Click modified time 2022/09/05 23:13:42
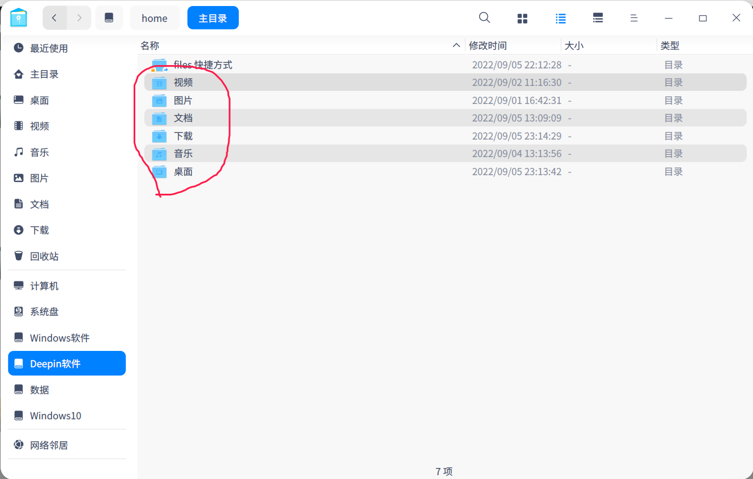The image size is (753, 479). point(517,171)
